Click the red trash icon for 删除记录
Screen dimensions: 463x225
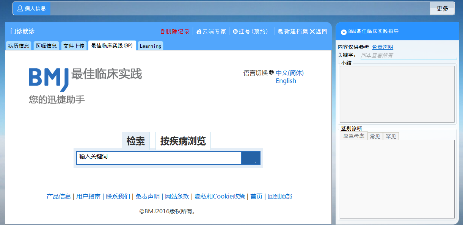coord(163,31)
